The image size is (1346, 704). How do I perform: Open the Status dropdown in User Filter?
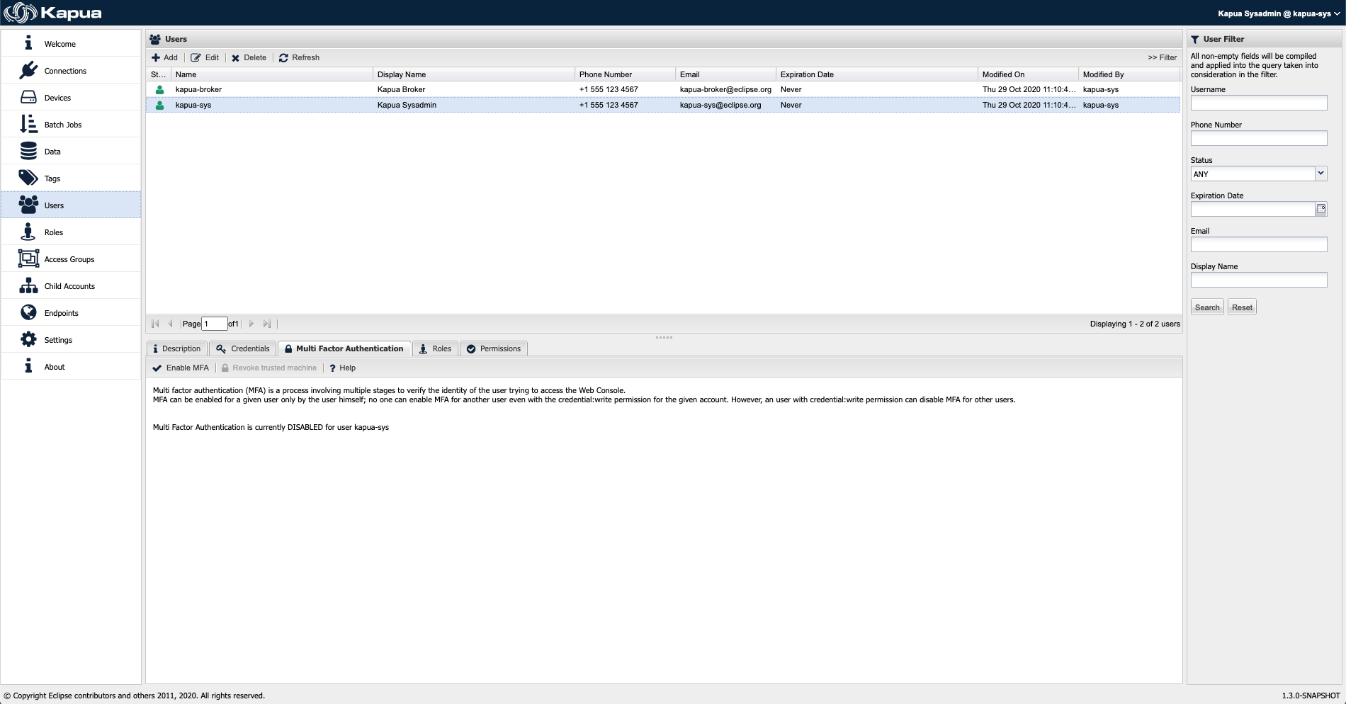point(1320,174)
